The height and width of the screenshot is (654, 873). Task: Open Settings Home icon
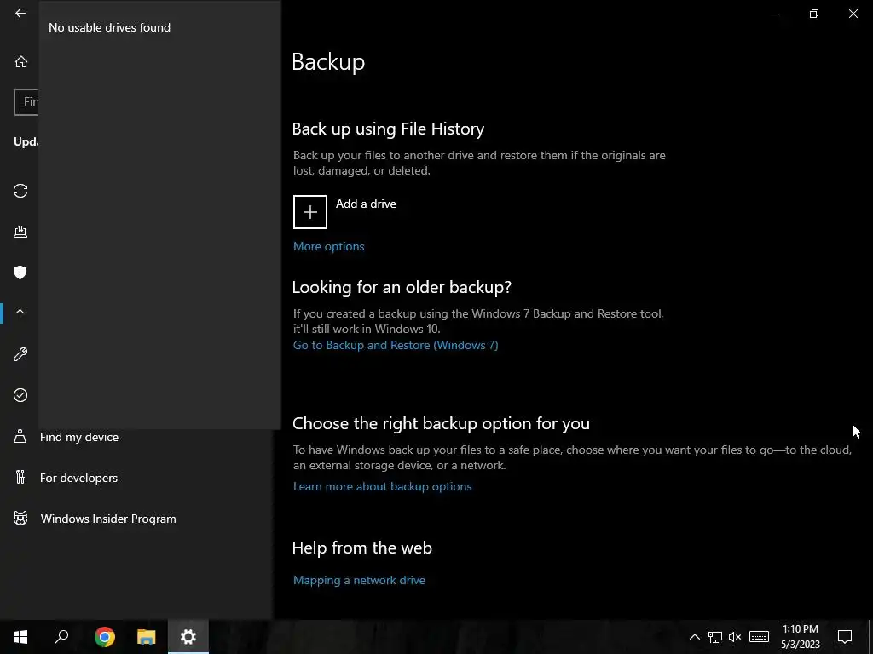click(20, 61)
